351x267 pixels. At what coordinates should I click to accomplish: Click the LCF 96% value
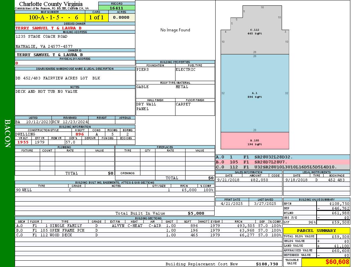(x=312, y=223)
